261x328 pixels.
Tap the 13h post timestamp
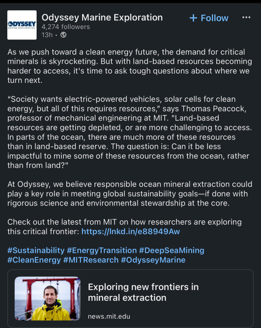pos(47,35)
